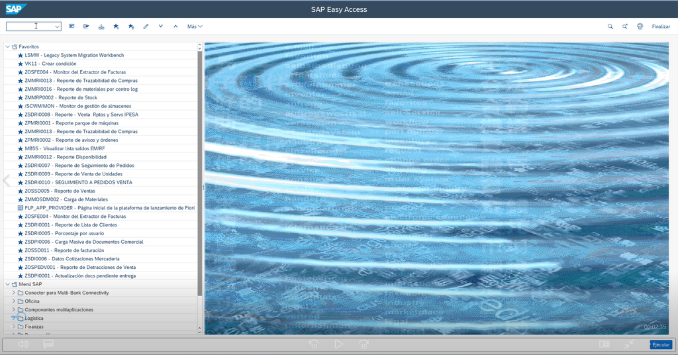The width and height of the screenshot is (678, 355).
Task: Click the pencil edit favorites icon
Action: 146,26
